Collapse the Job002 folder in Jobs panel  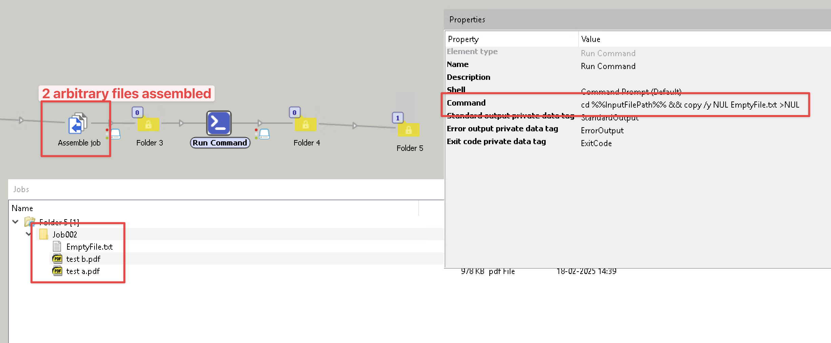[28, 234]
